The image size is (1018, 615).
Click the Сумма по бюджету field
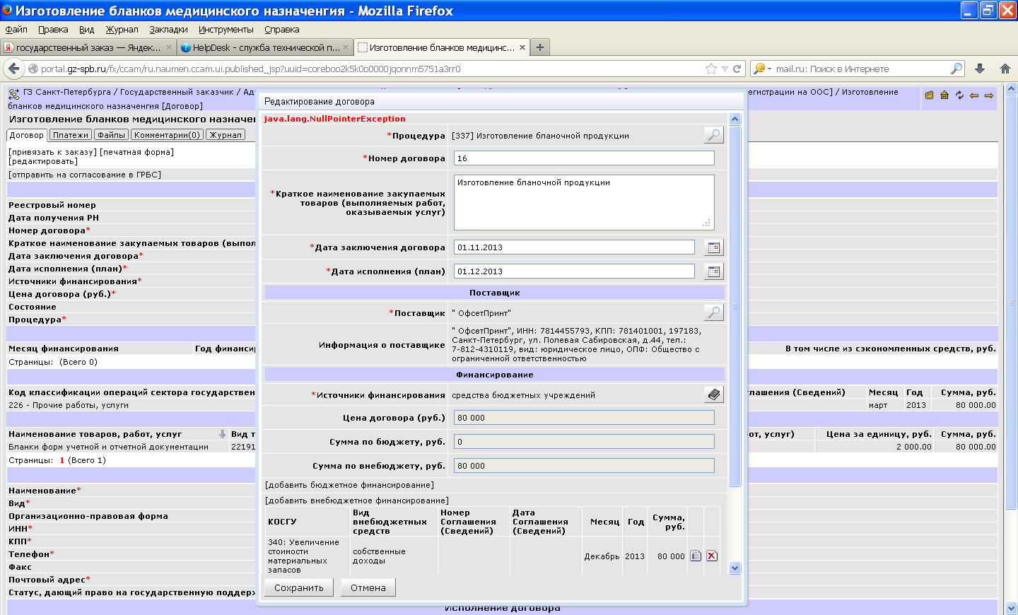[584, 442]
